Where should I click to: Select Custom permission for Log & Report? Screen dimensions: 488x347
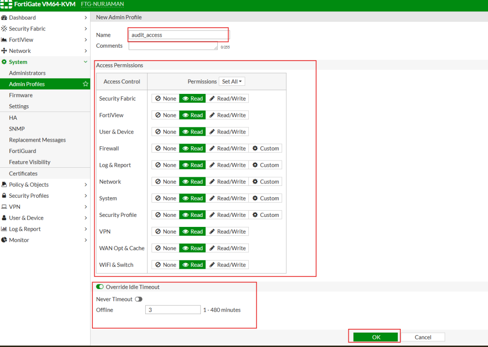tap(265, 165)
